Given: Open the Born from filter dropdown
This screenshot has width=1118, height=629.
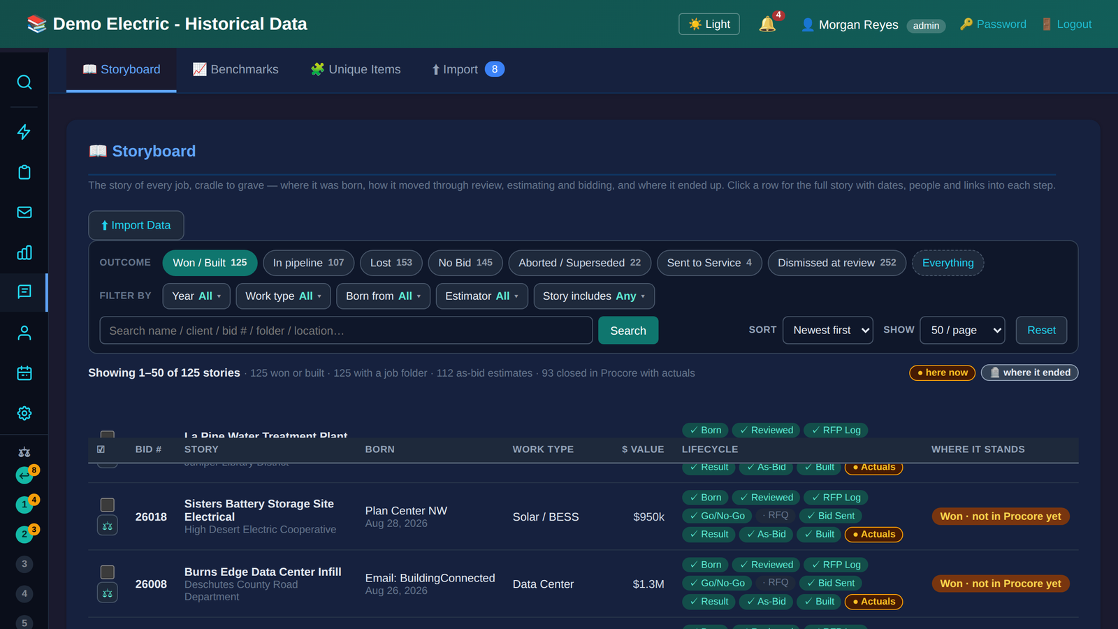Looking at the screenshot, I should tap(383, 296).
